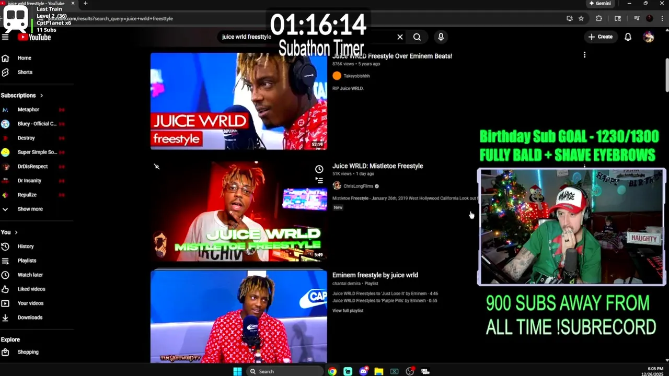Open the Create button menu
Screen dimensions: 669x376
click(x=600, y=37)
